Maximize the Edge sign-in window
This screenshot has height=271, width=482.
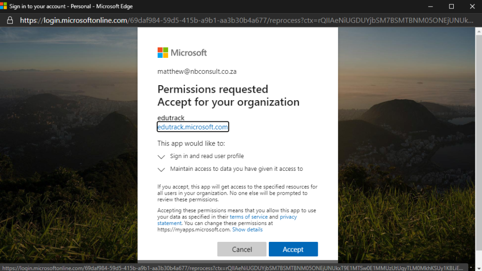pyautogui.click(x=451, y=6)
